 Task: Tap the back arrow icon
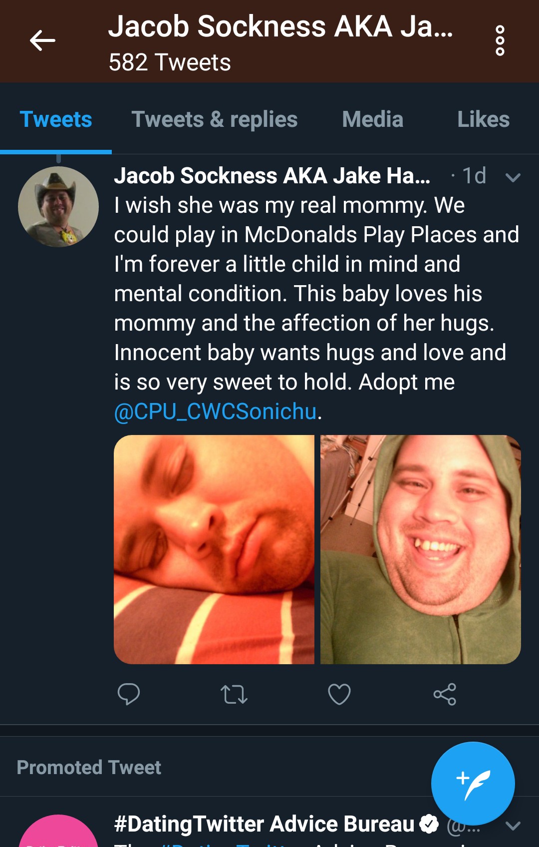click(x=42, y=40)
